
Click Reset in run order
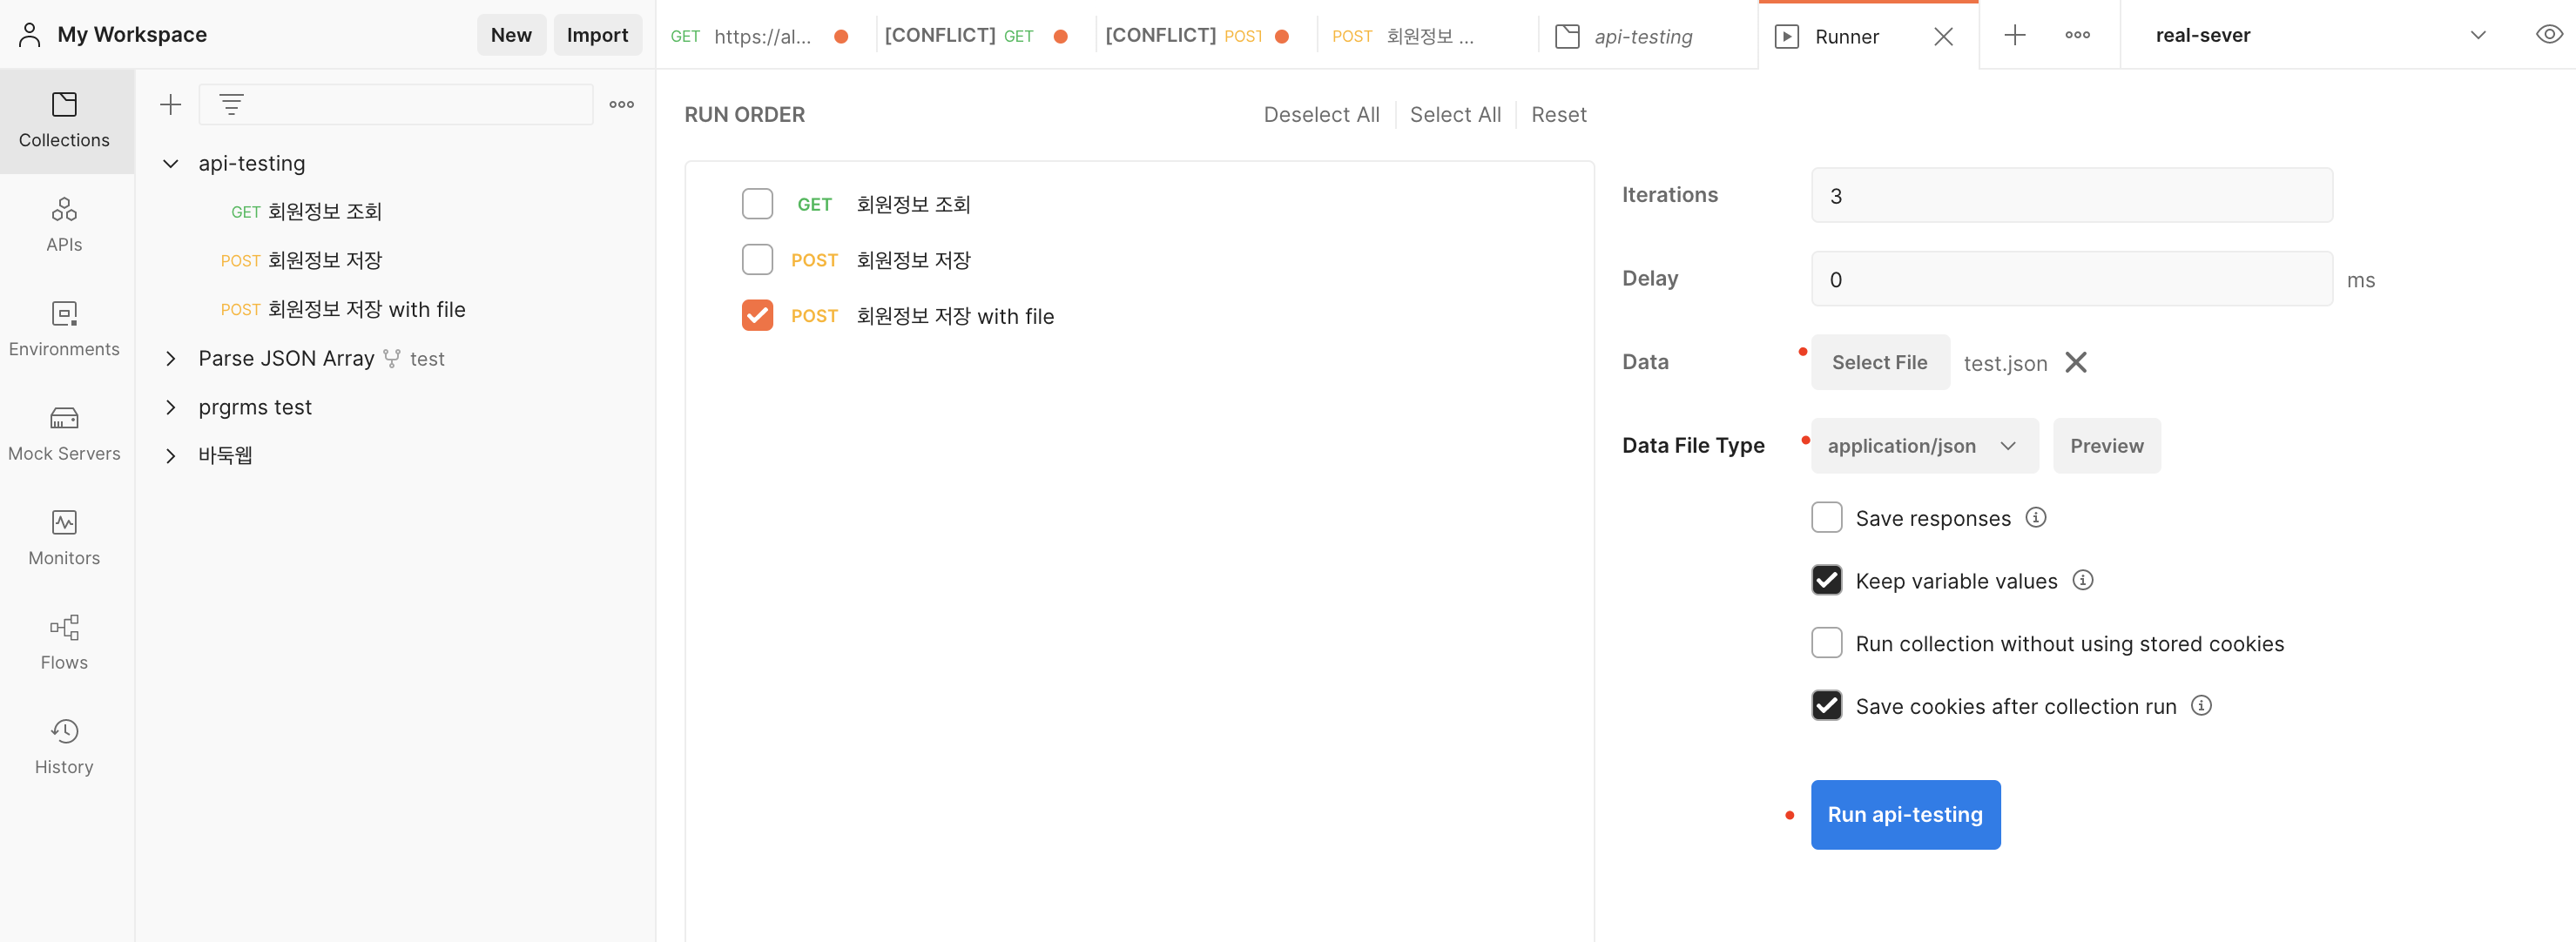pyautogui.click(x=1558, y=115)
